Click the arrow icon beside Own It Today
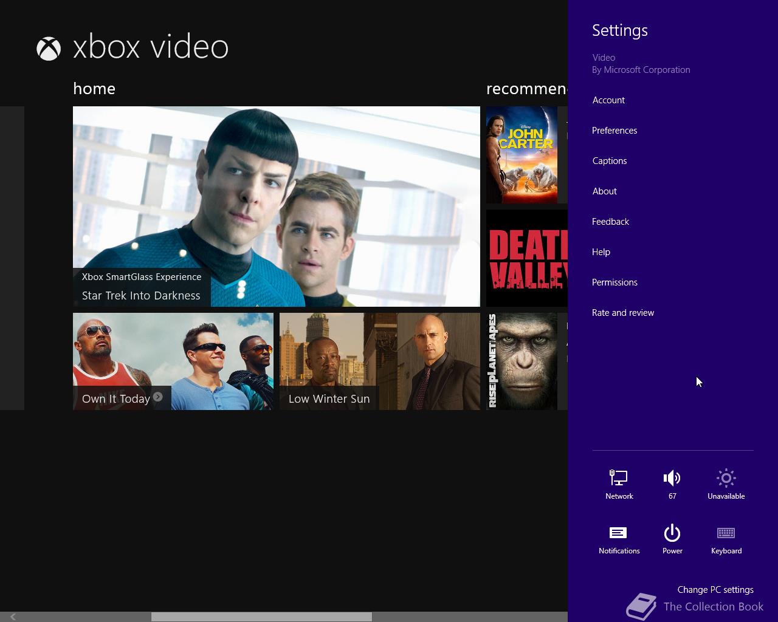 pyautogui.click(x=158, y=397)
